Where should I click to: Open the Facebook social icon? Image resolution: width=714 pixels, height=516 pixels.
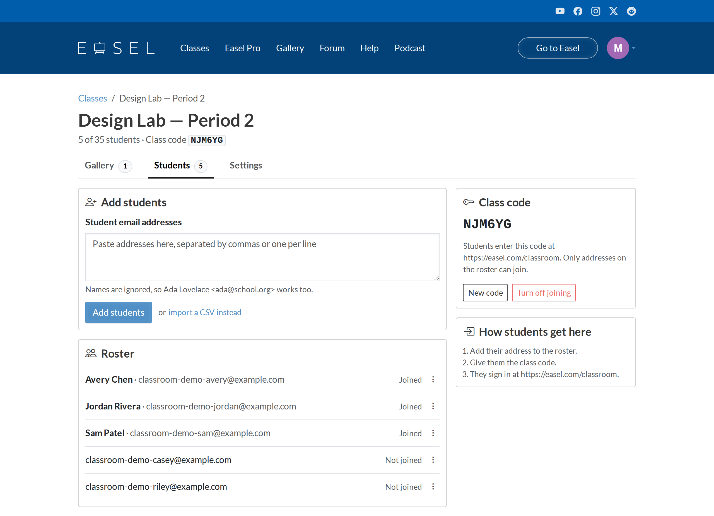(x=578, y=11)
